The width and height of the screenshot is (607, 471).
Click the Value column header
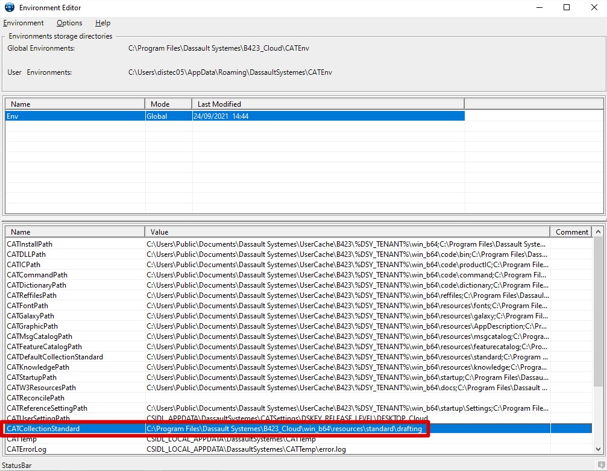[x=347, y=232]
